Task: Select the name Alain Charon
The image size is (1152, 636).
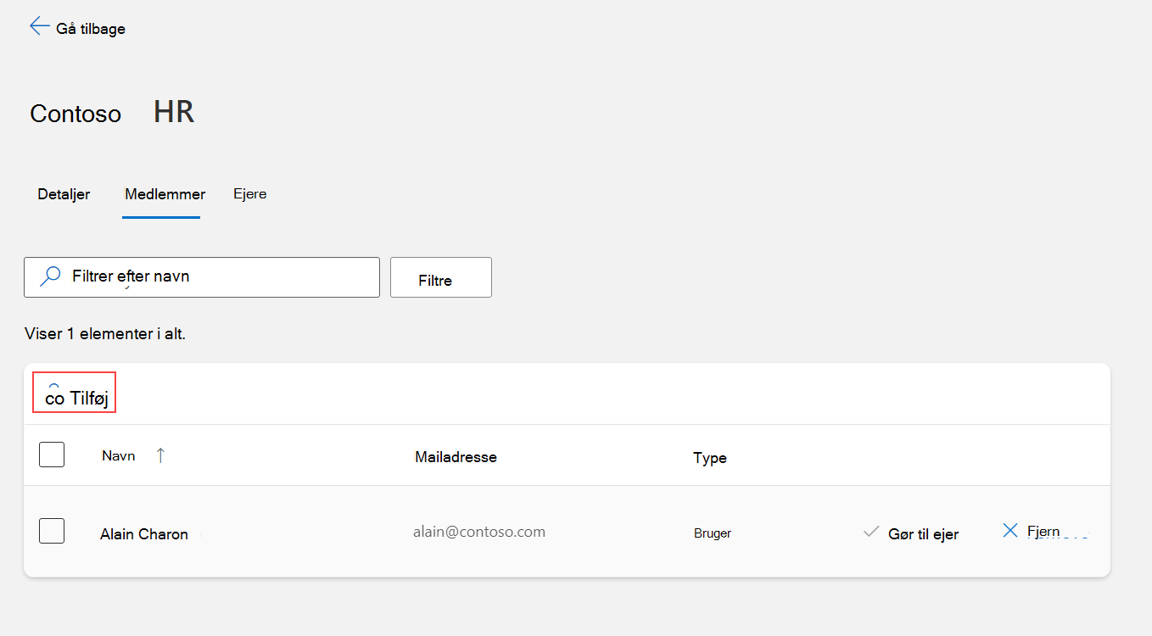Action: tap(144, 534)
